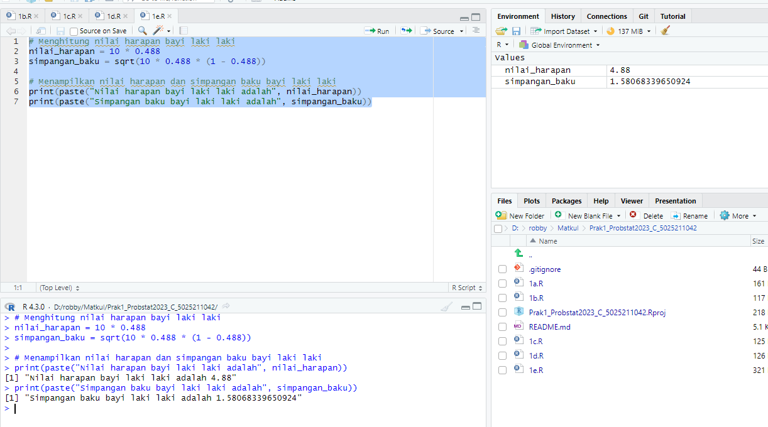Open the Source button dropdown arrow
768x427 pixels.
point(462,31)
